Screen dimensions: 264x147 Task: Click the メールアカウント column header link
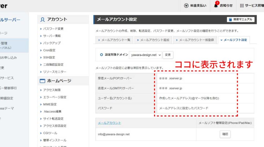[x=109, y=123]
